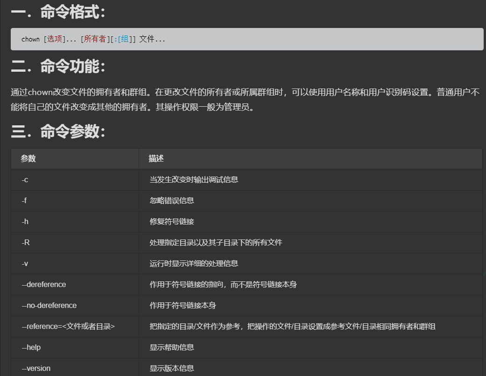Click the 描述 table column header
Image resolution: width=486 pixels, height=376 pixels.
(156, 159)
